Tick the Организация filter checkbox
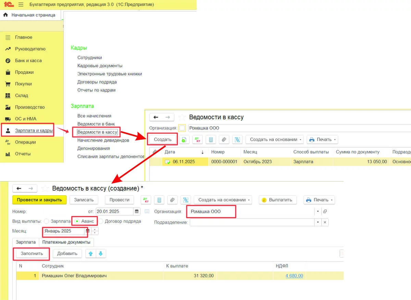 coord(182,128)
